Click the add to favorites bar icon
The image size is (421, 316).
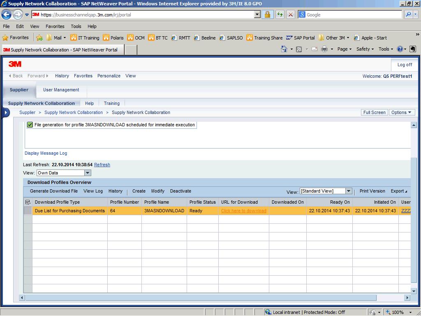[39, 38]
